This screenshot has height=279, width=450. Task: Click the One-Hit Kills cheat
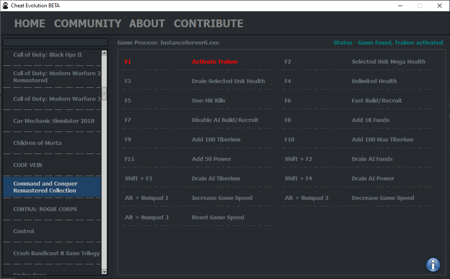pos(208,101)
